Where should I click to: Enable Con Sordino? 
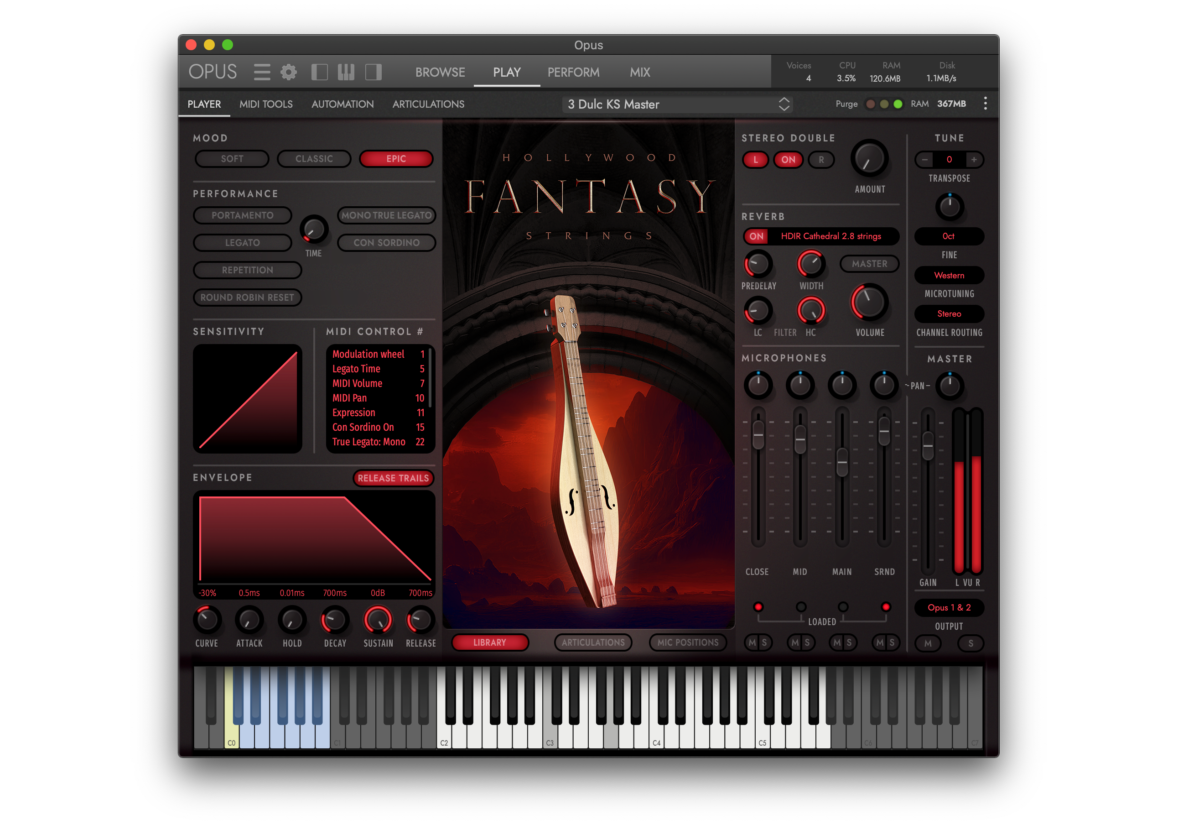coord(386,243)
